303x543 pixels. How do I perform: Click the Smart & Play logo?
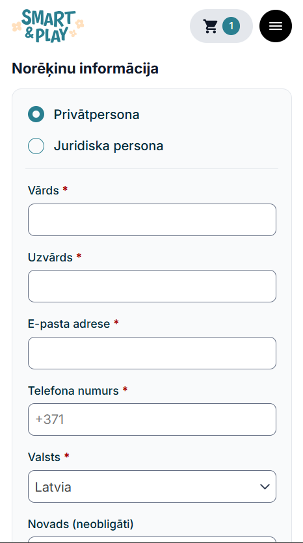coord(47,26)
